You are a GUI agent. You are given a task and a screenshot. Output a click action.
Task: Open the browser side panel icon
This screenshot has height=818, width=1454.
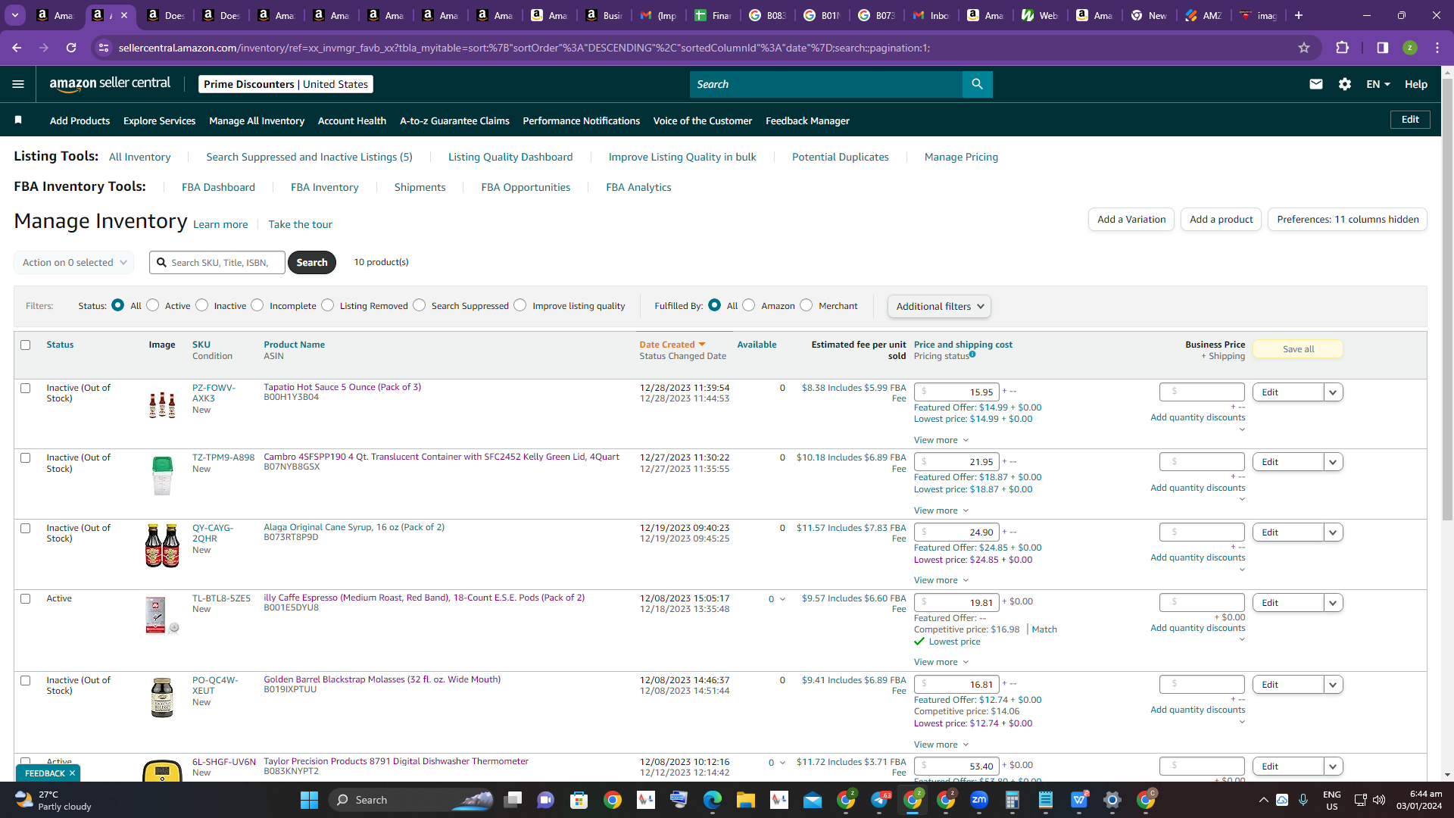click(1383, 48)
